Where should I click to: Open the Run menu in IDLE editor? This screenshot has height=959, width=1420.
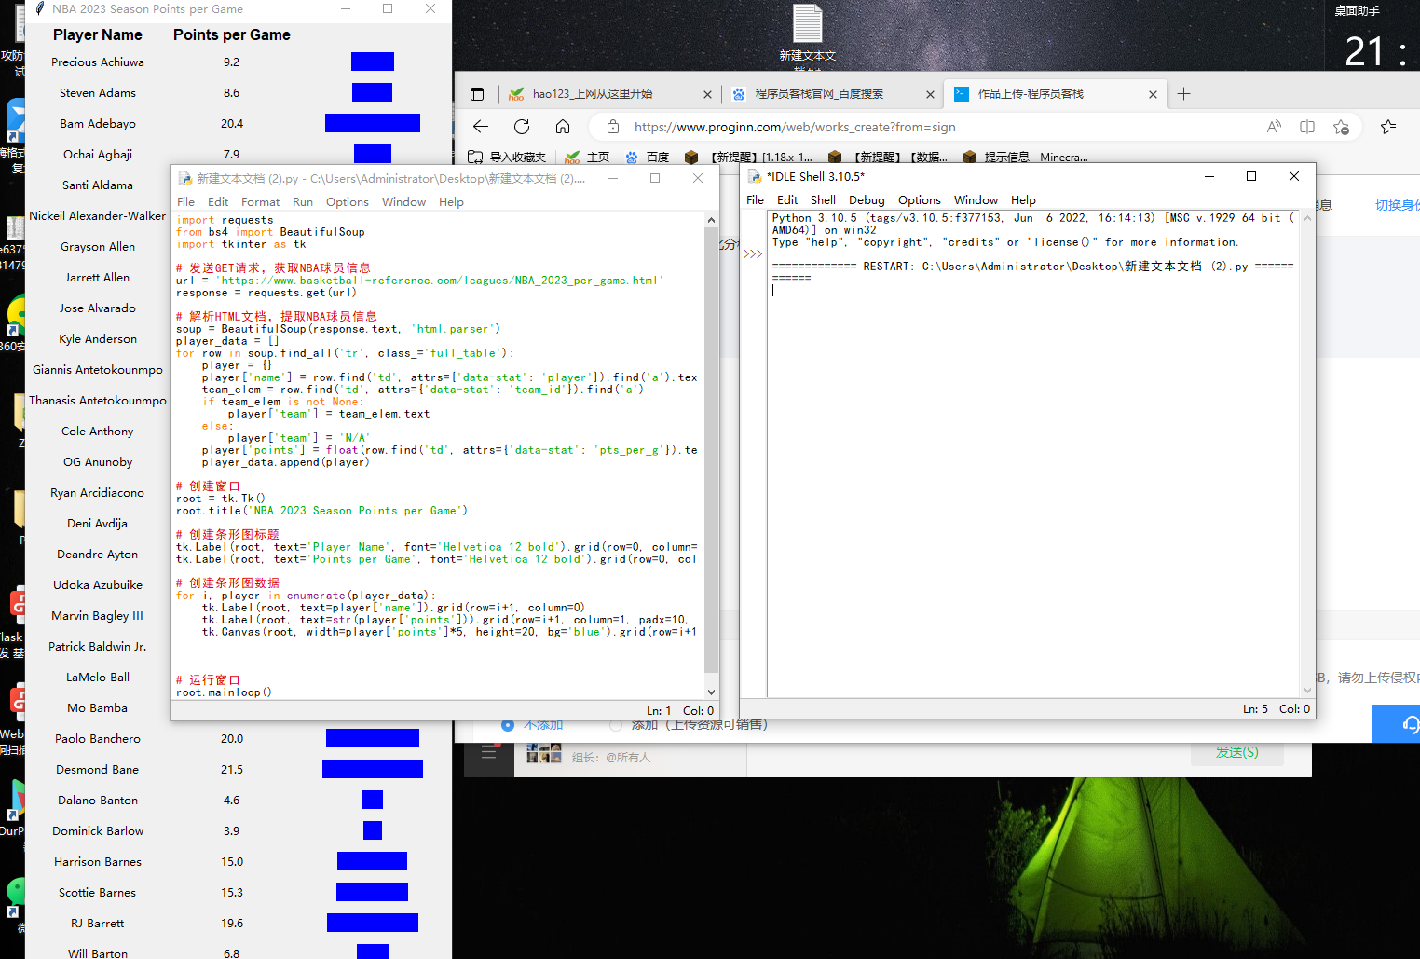coord(303,202)
